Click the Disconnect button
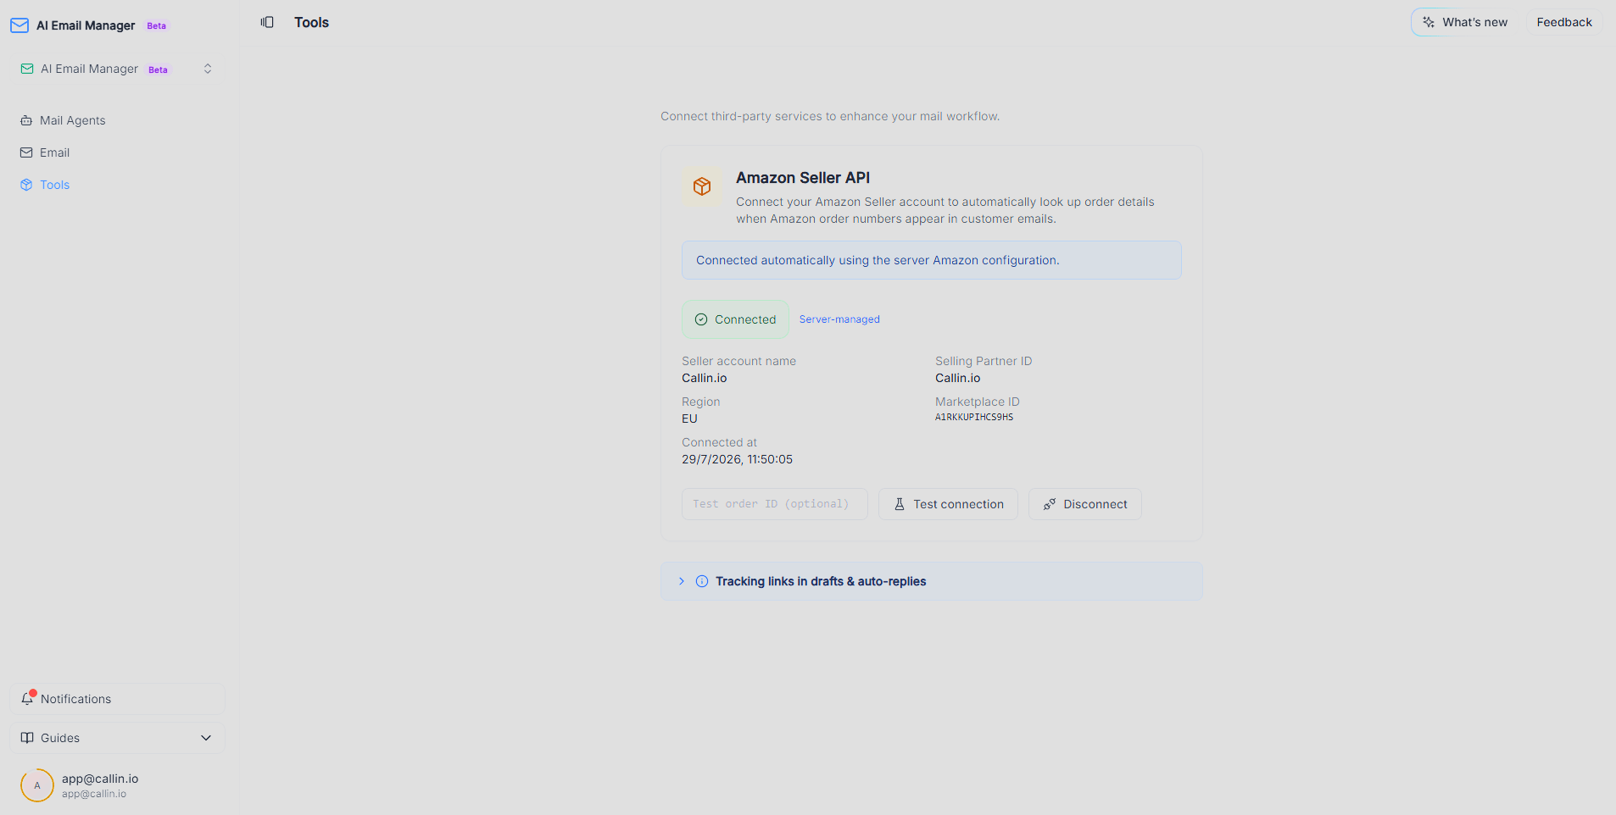 (x=1085, y=504)
